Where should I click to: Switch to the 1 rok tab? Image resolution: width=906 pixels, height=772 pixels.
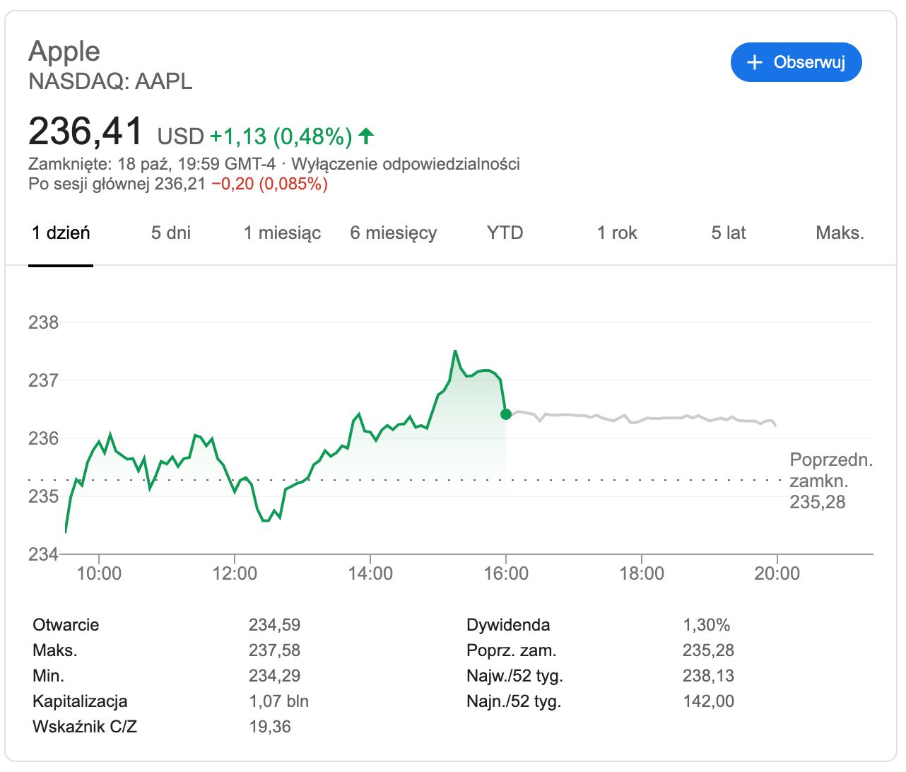tap(617, 233)
